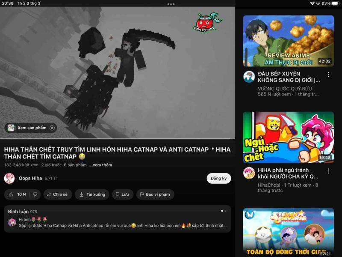
Task: Like the video with 10 N thumbs up
Action: point(17,194)
